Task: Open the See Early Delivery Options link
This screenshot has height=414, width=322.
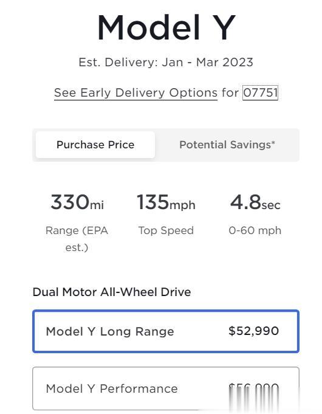Action: pyautogui.click(x=135, y=93)
